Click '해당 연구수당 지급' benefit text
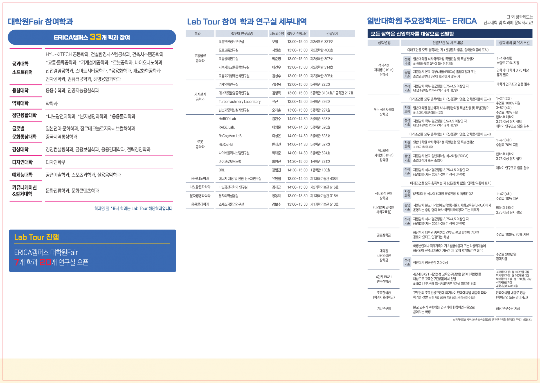Screen dimensions: 540x383 pos(508,309)
